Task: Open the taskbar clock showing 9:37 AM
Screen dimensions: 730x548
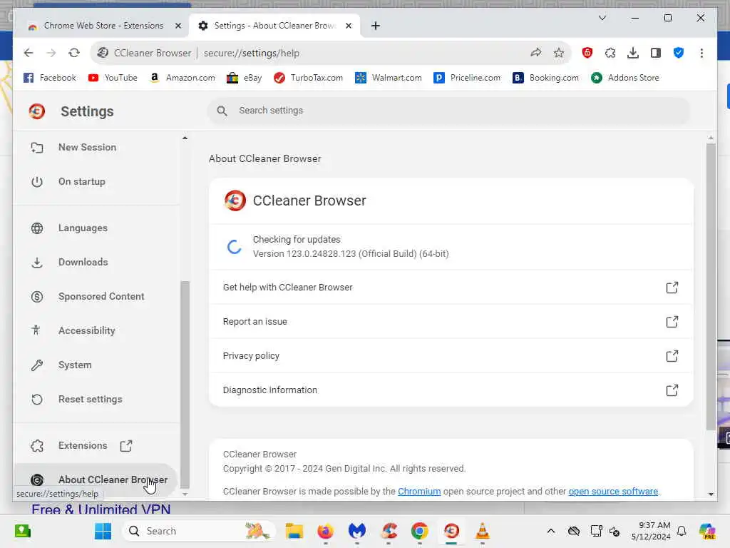Action: [651, 531]
